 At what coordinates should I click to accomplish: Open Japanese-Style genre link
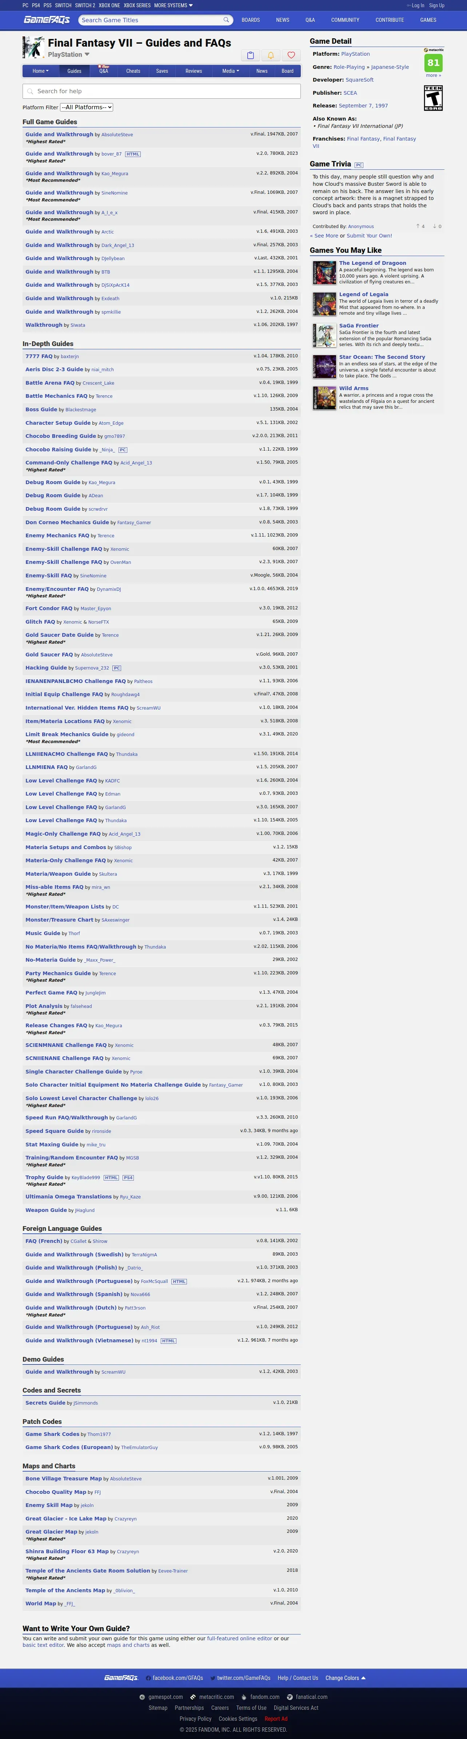(x=390, y=67)
